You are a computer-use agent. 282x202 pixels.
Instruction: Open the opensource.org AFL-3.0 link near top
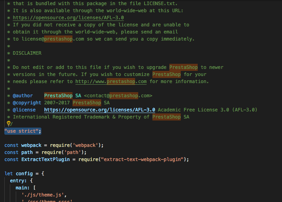coord(69,18)
